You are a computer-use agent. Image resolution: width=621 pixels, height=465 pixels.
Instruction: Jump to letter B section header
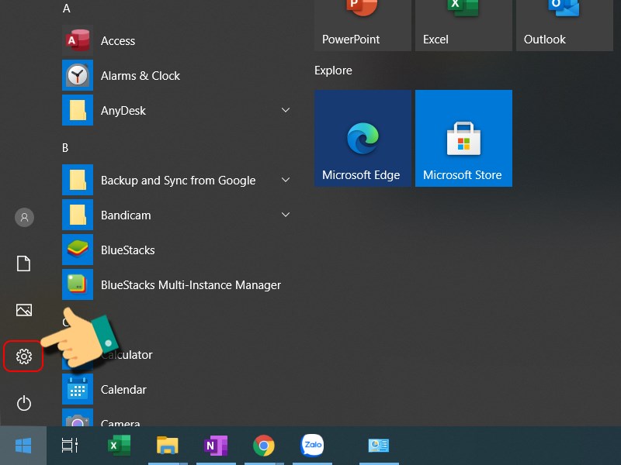pyautogui.click(x=65, y=148)
